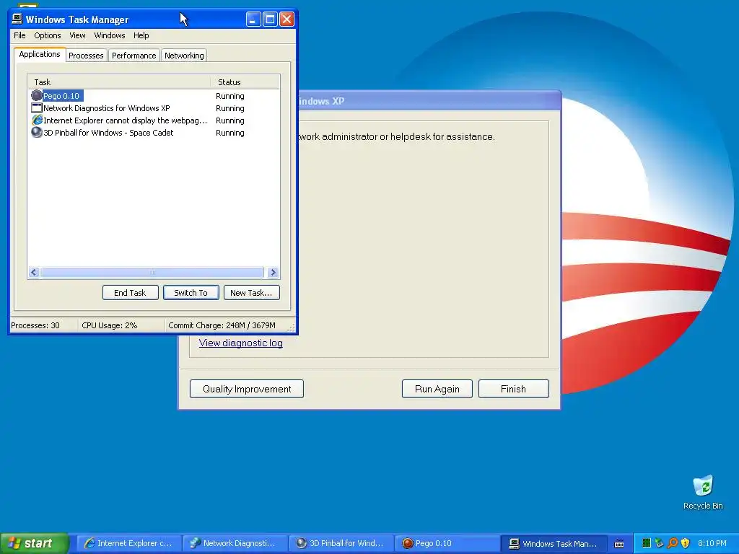Switch to Network Diagnostics taskbar button
This screenshot has height=554, width=739.
coord(235,543)
